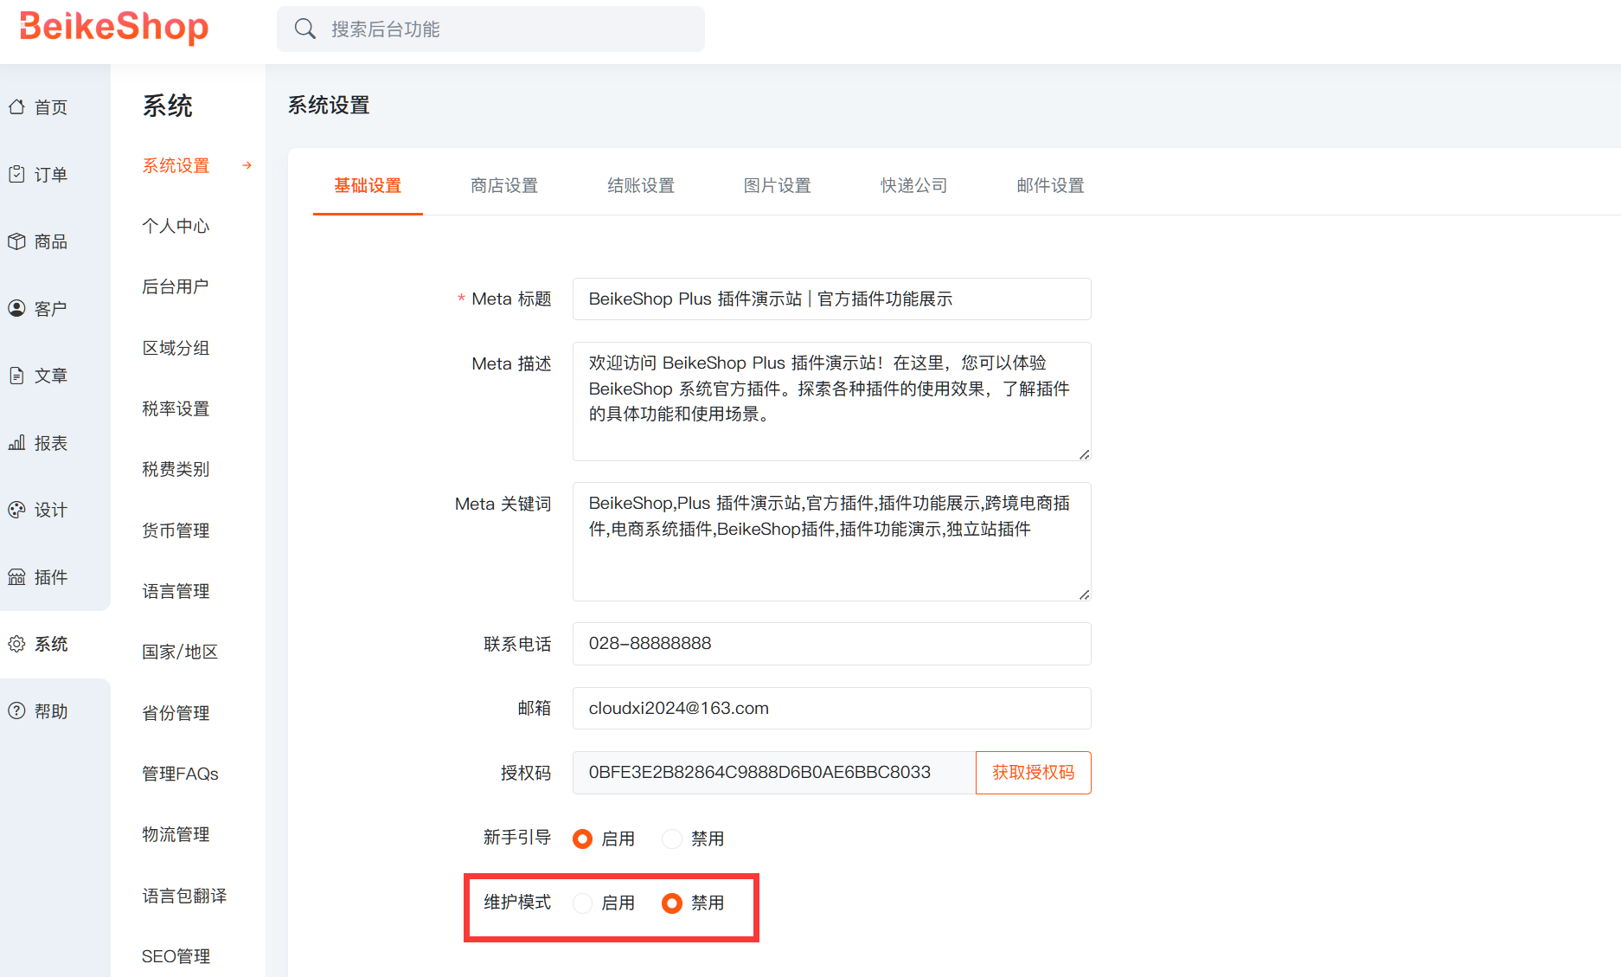Open Products via the box icon
The image size is (1621, 977).
tap(16, 241)
